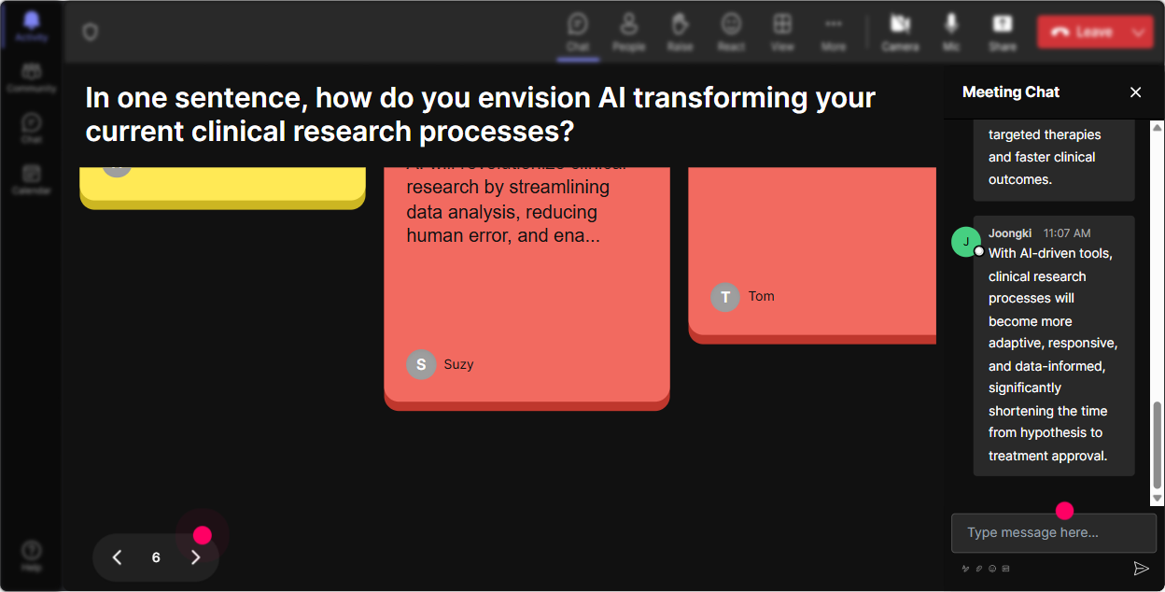Open Activity in the left sidebar
This screenshot has width=1165, height=592.
tap(31, 26)
